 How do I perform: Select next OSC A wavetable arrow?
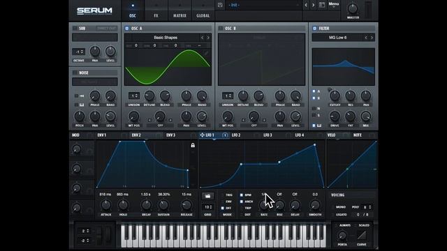[208, 38]
